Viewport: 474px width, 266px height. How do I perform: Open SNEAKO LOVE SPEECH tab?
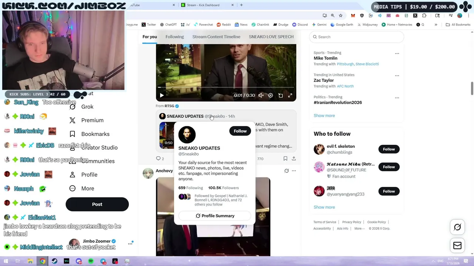point(271,37)
